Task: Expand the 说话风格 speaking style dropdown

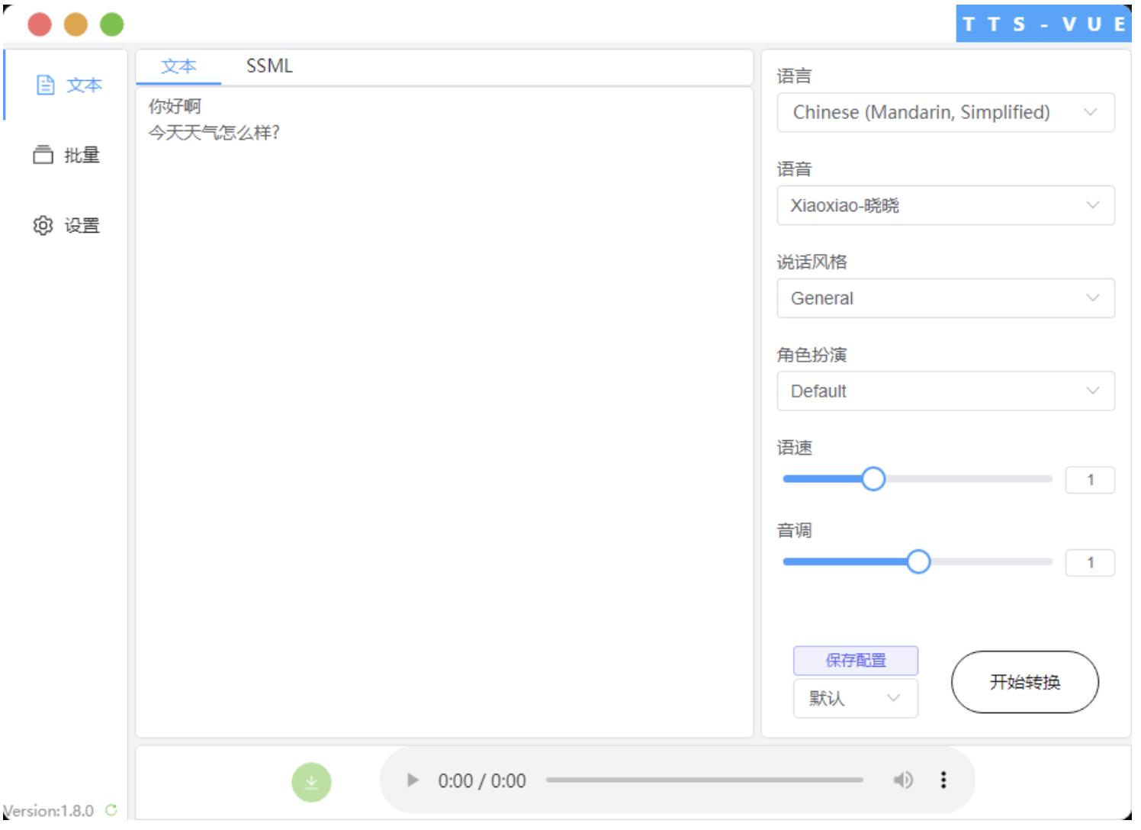Action: [x=945, y=298]
